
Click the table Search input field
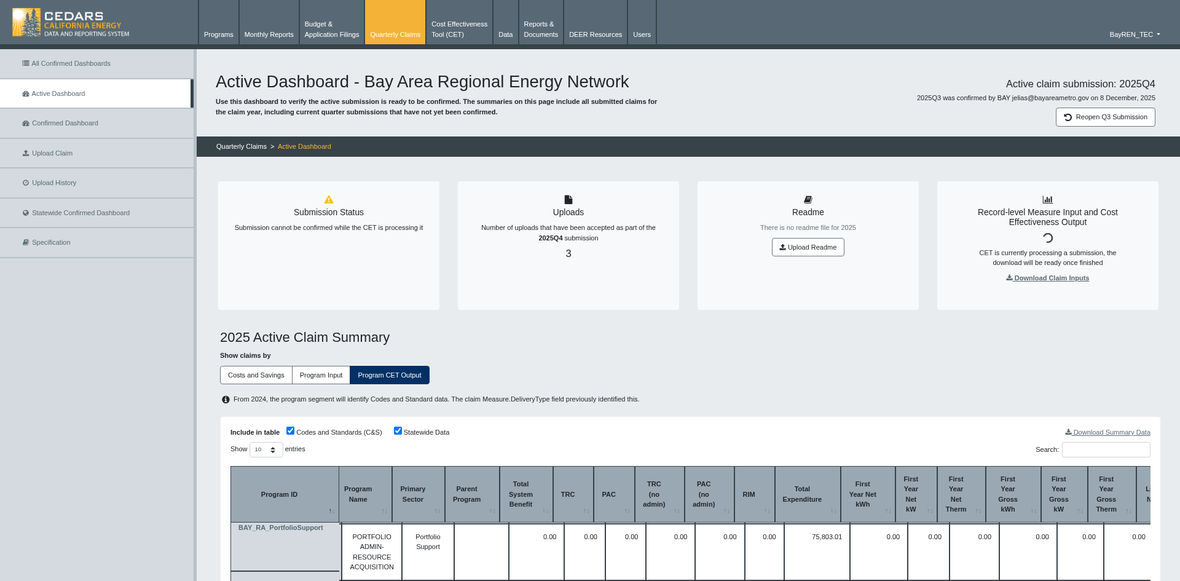pyautogui.click(x=1106, y=450)
